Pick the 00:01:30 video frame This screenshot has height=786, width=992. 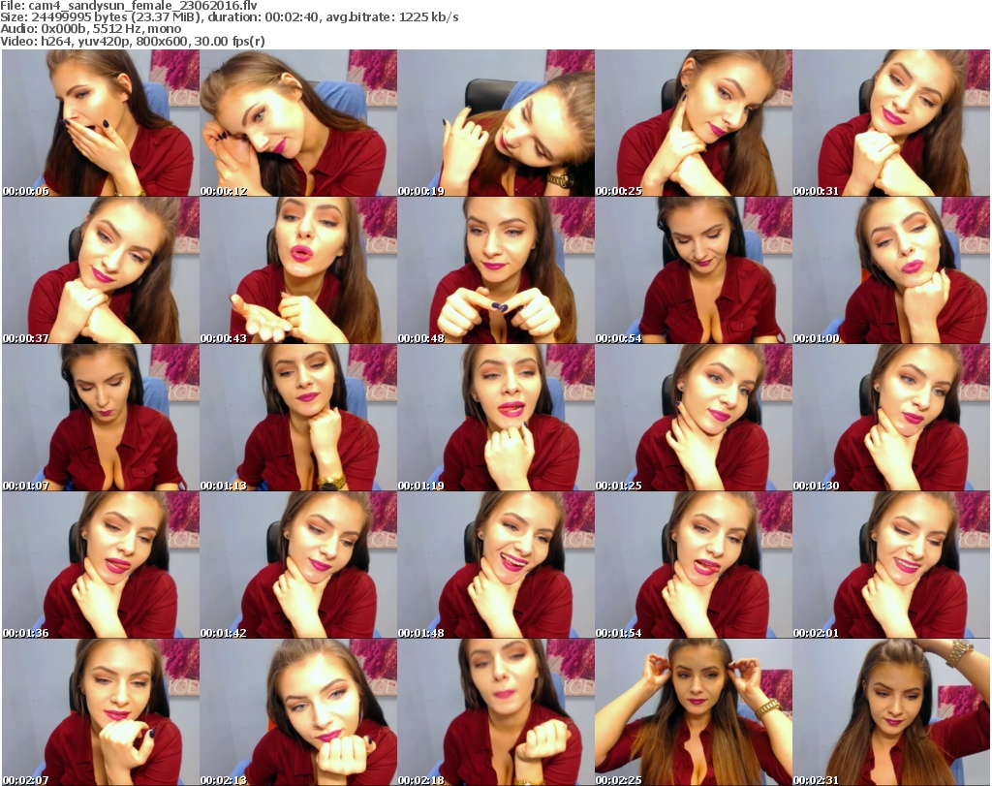click(x=891, y=418)
